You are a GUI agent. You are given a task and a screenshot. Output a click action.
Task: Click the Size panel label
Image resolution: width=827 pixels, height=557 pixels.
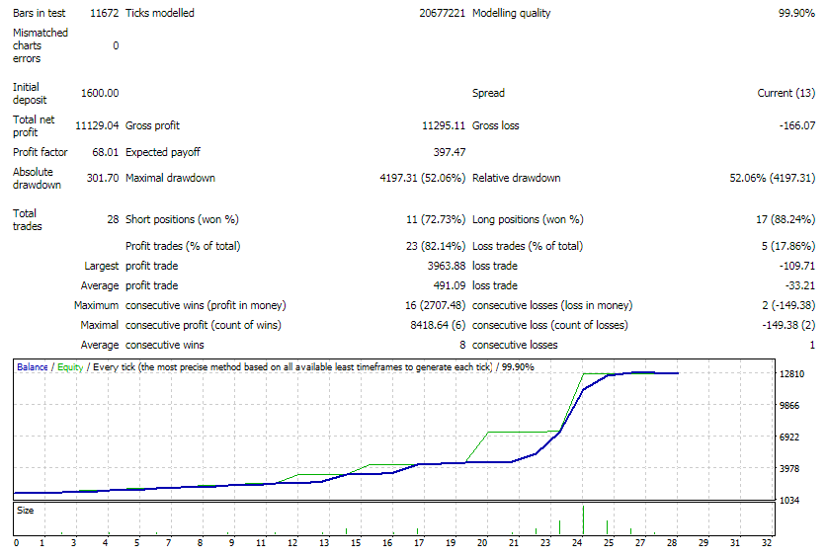[26, 511]
